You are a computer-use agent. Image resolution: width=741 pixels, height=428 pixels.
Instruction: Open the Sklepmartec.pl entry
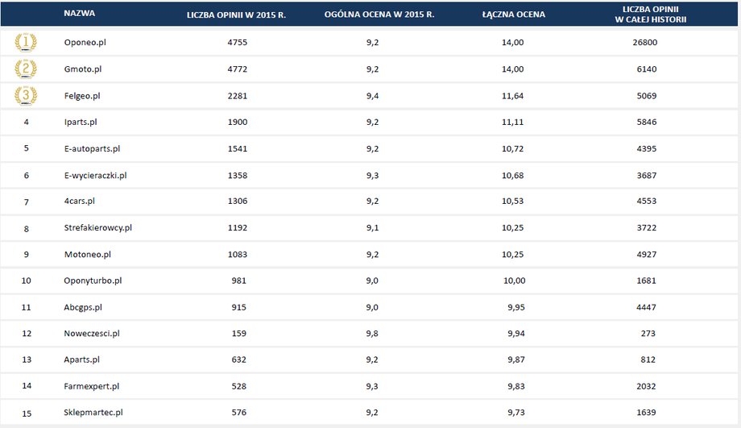coord(93,413)
